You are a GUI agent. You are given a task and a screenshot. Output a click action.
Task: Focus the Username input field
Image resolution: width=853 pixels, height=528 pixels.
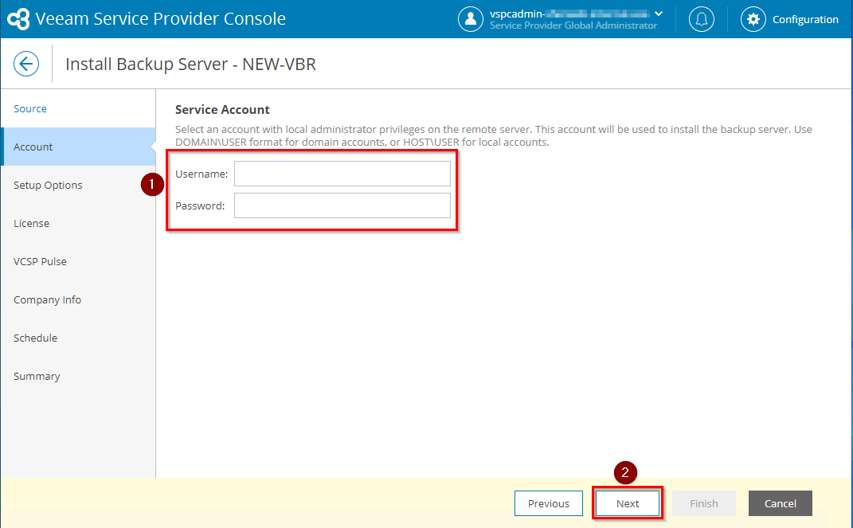[x=342, y=174]
